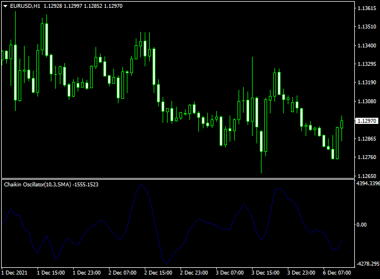Click the 3 Dec 07:00 time axis label
Viewport: 380px width, 279px height.
click(x=230, y=273)
